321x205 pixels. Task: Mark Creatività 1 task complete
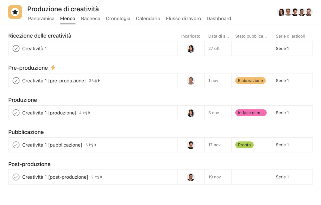[x=16, y=49]
